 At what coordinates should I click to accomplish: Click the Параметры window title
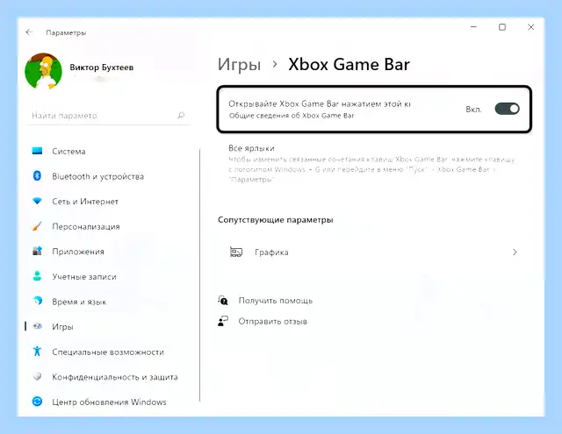[x=66, y=32]
